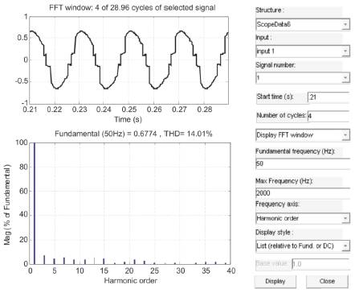Click the Time (s) axis label
This screenshot has height=293, width=355.
click(x=128, y=119)
